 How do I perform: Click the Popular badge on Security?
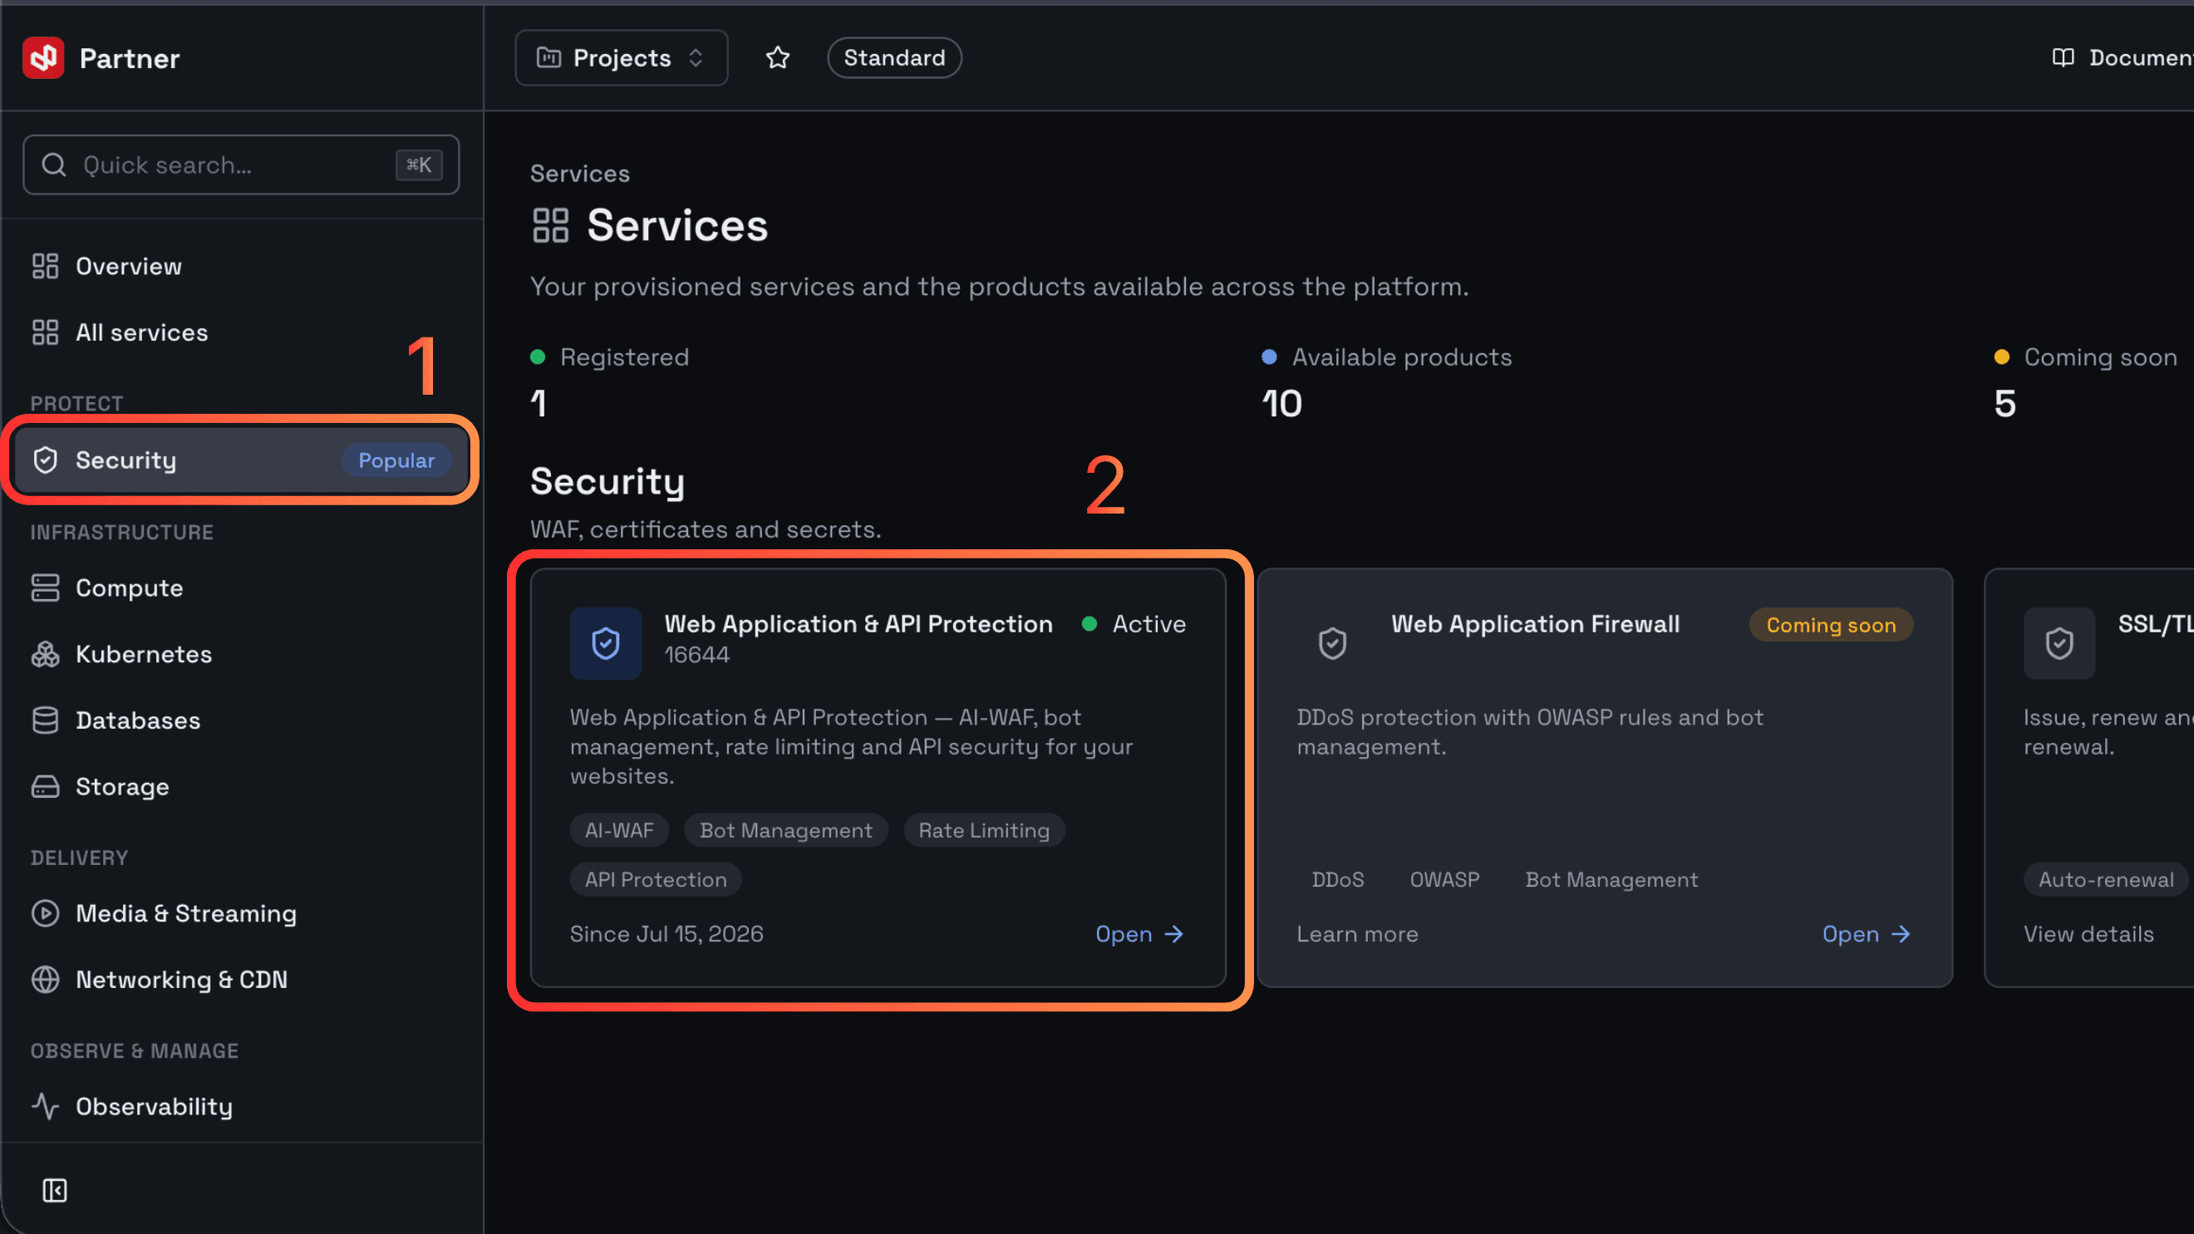tap(396, 460)
